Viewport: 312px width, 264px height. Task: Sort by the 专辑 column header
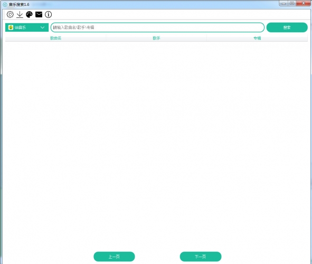(257, 38)
